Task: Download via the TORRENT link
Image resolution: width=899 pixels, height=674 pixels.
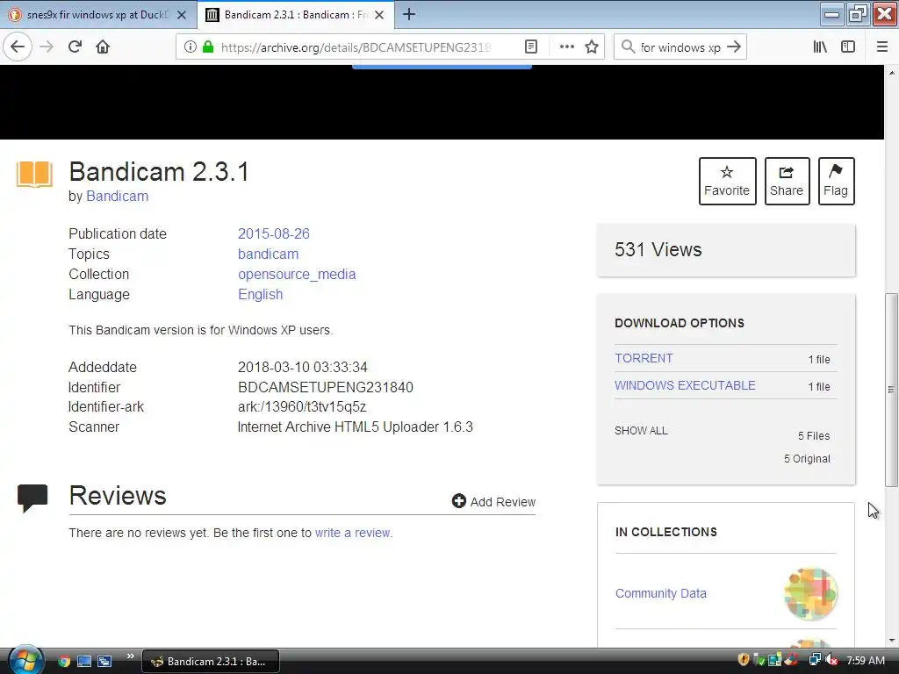Action: (x=644, y=358)
